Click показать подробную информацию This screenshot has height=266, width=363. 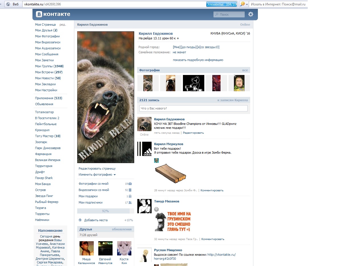point(198,60)
